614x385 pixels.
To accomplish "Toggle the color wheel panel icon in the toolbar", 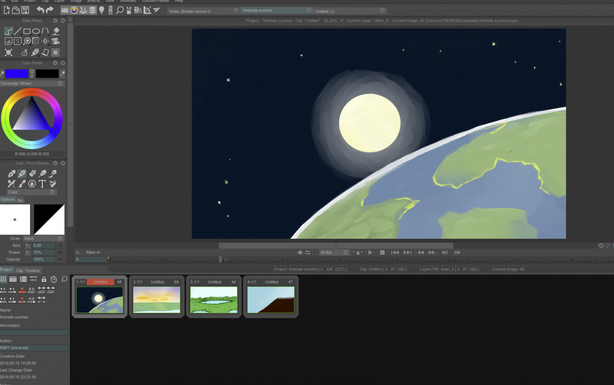I will tap(74, 10).
